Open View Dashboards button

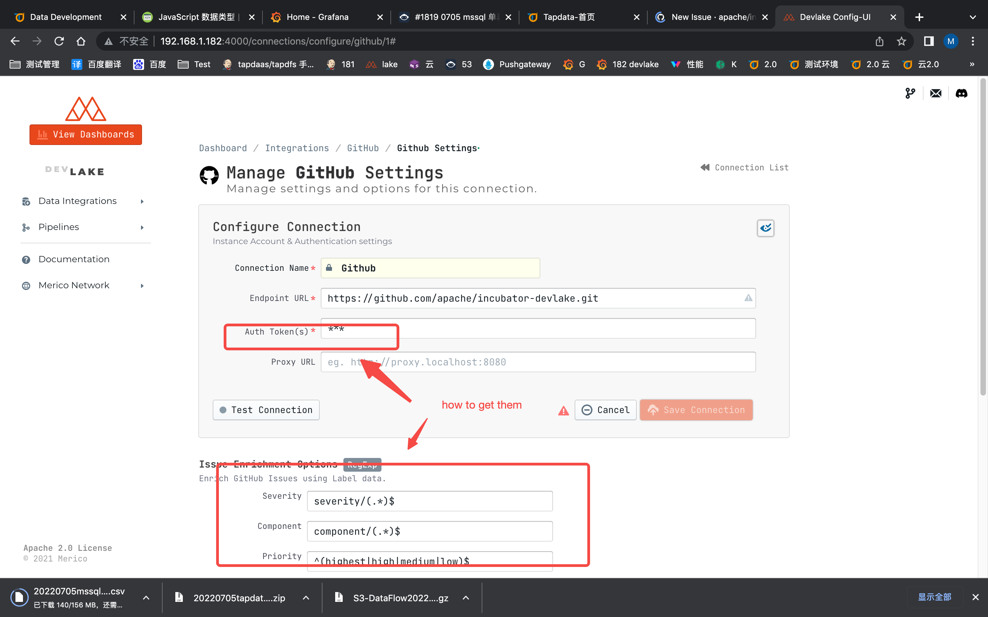click(86, 135)
